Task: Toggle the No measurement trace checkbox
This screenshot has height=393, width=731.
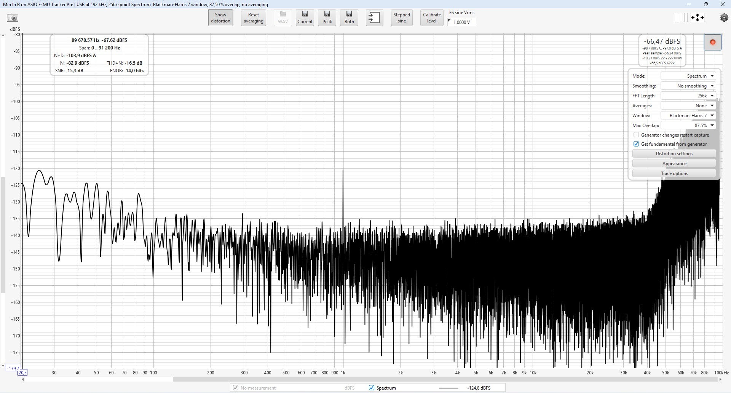Action: pos(236,388)
